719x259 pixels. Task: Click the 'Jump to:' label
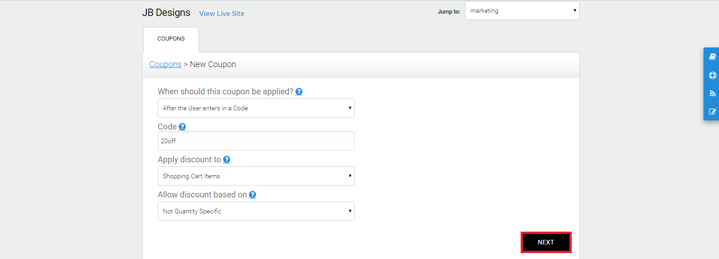click(x=449, y=12)
